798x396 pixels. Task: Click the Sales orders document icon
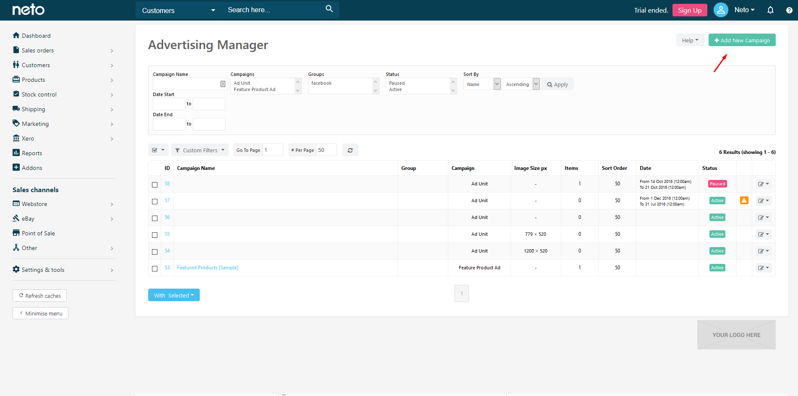16,50
